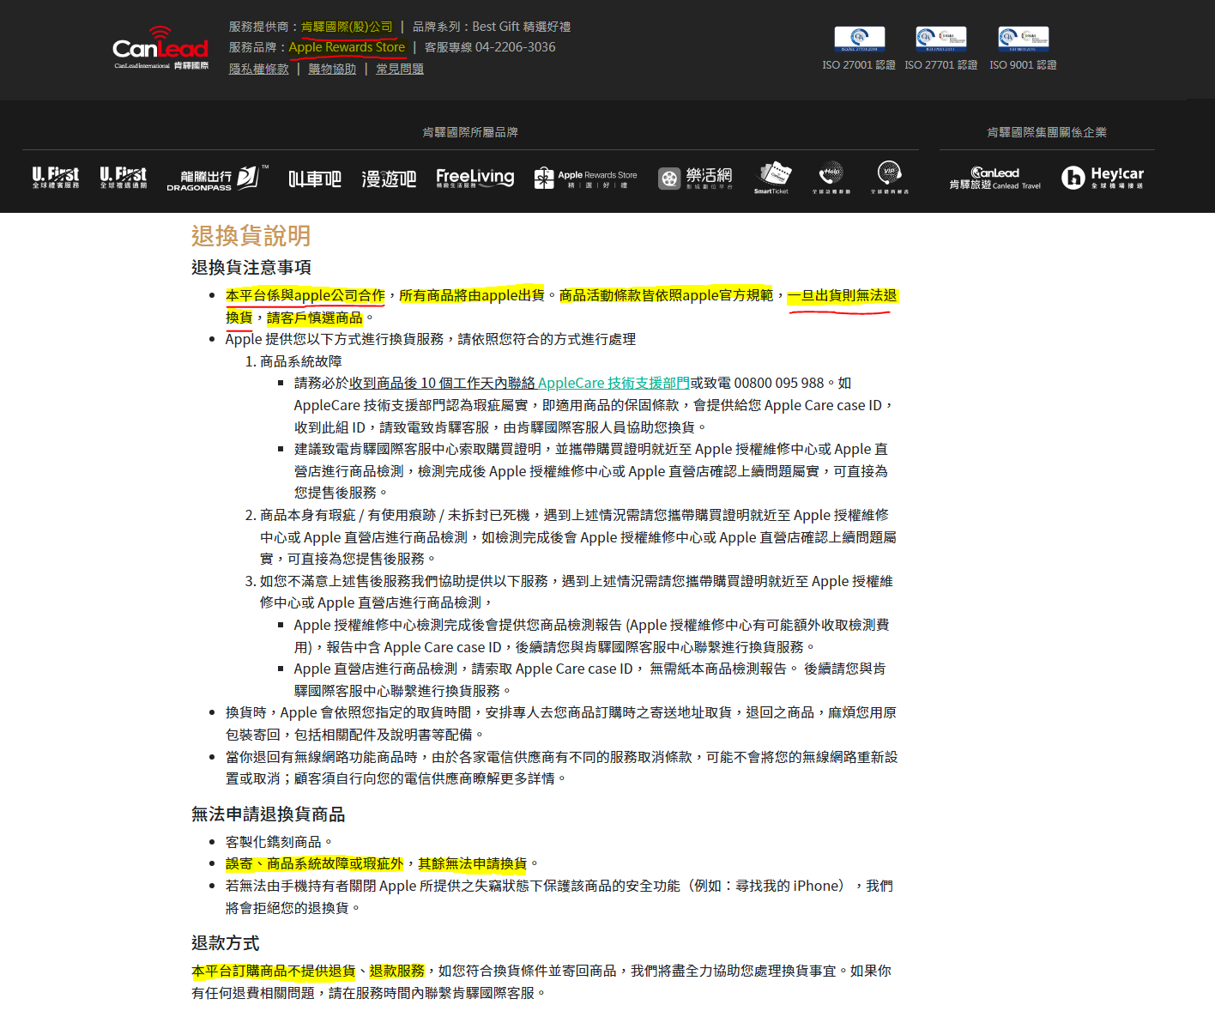
Task: Open the 肯驛旅遊 Canlead Travel logo
Action: 995,178
